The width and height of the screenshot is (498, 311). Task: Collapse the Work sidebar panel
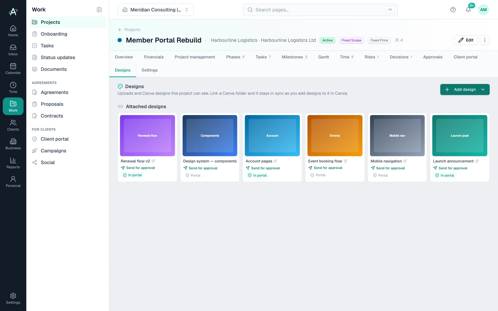pyautogui.click(x=99, y=10)
